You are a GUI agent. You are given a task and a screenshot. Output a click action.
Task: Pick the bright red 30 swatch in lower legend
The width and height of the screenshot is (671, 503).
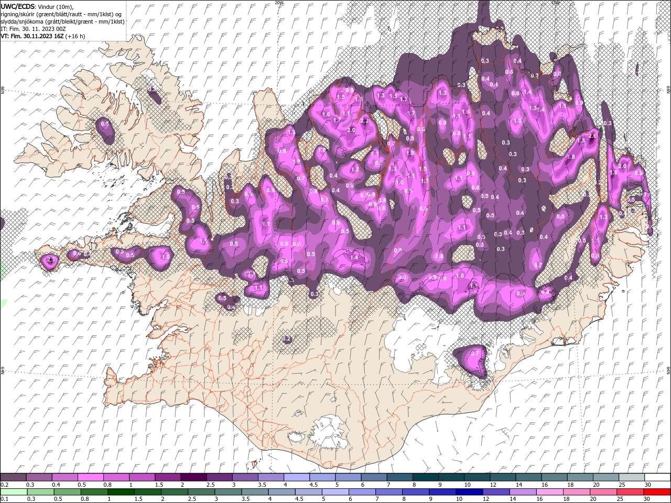pos(657,493)
